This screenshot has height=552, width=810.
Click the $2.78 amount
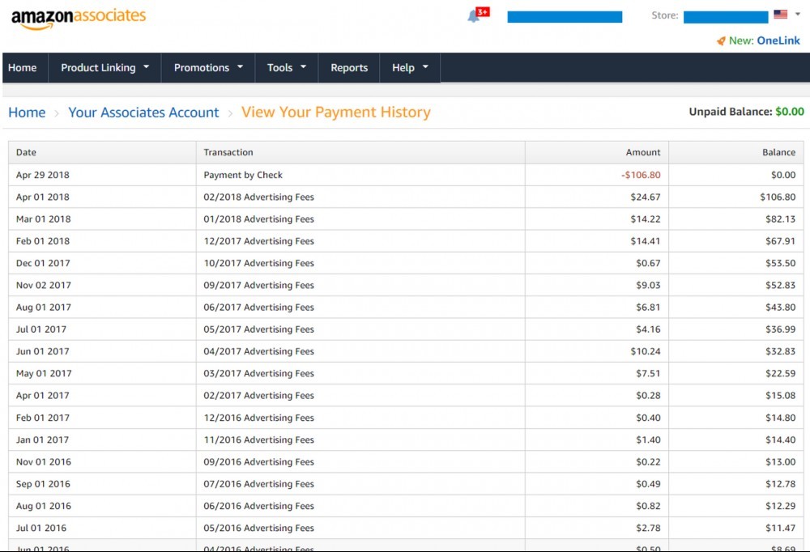coord(648,529)
